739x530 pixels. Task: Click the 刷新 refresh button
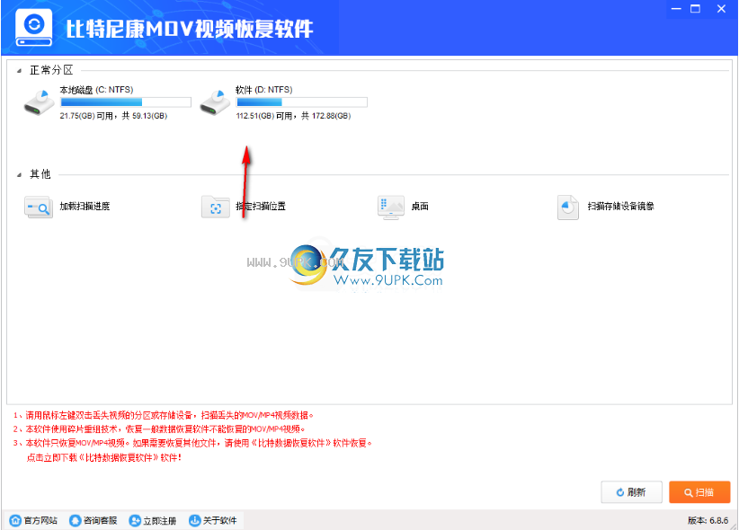[x=631, y=492]
